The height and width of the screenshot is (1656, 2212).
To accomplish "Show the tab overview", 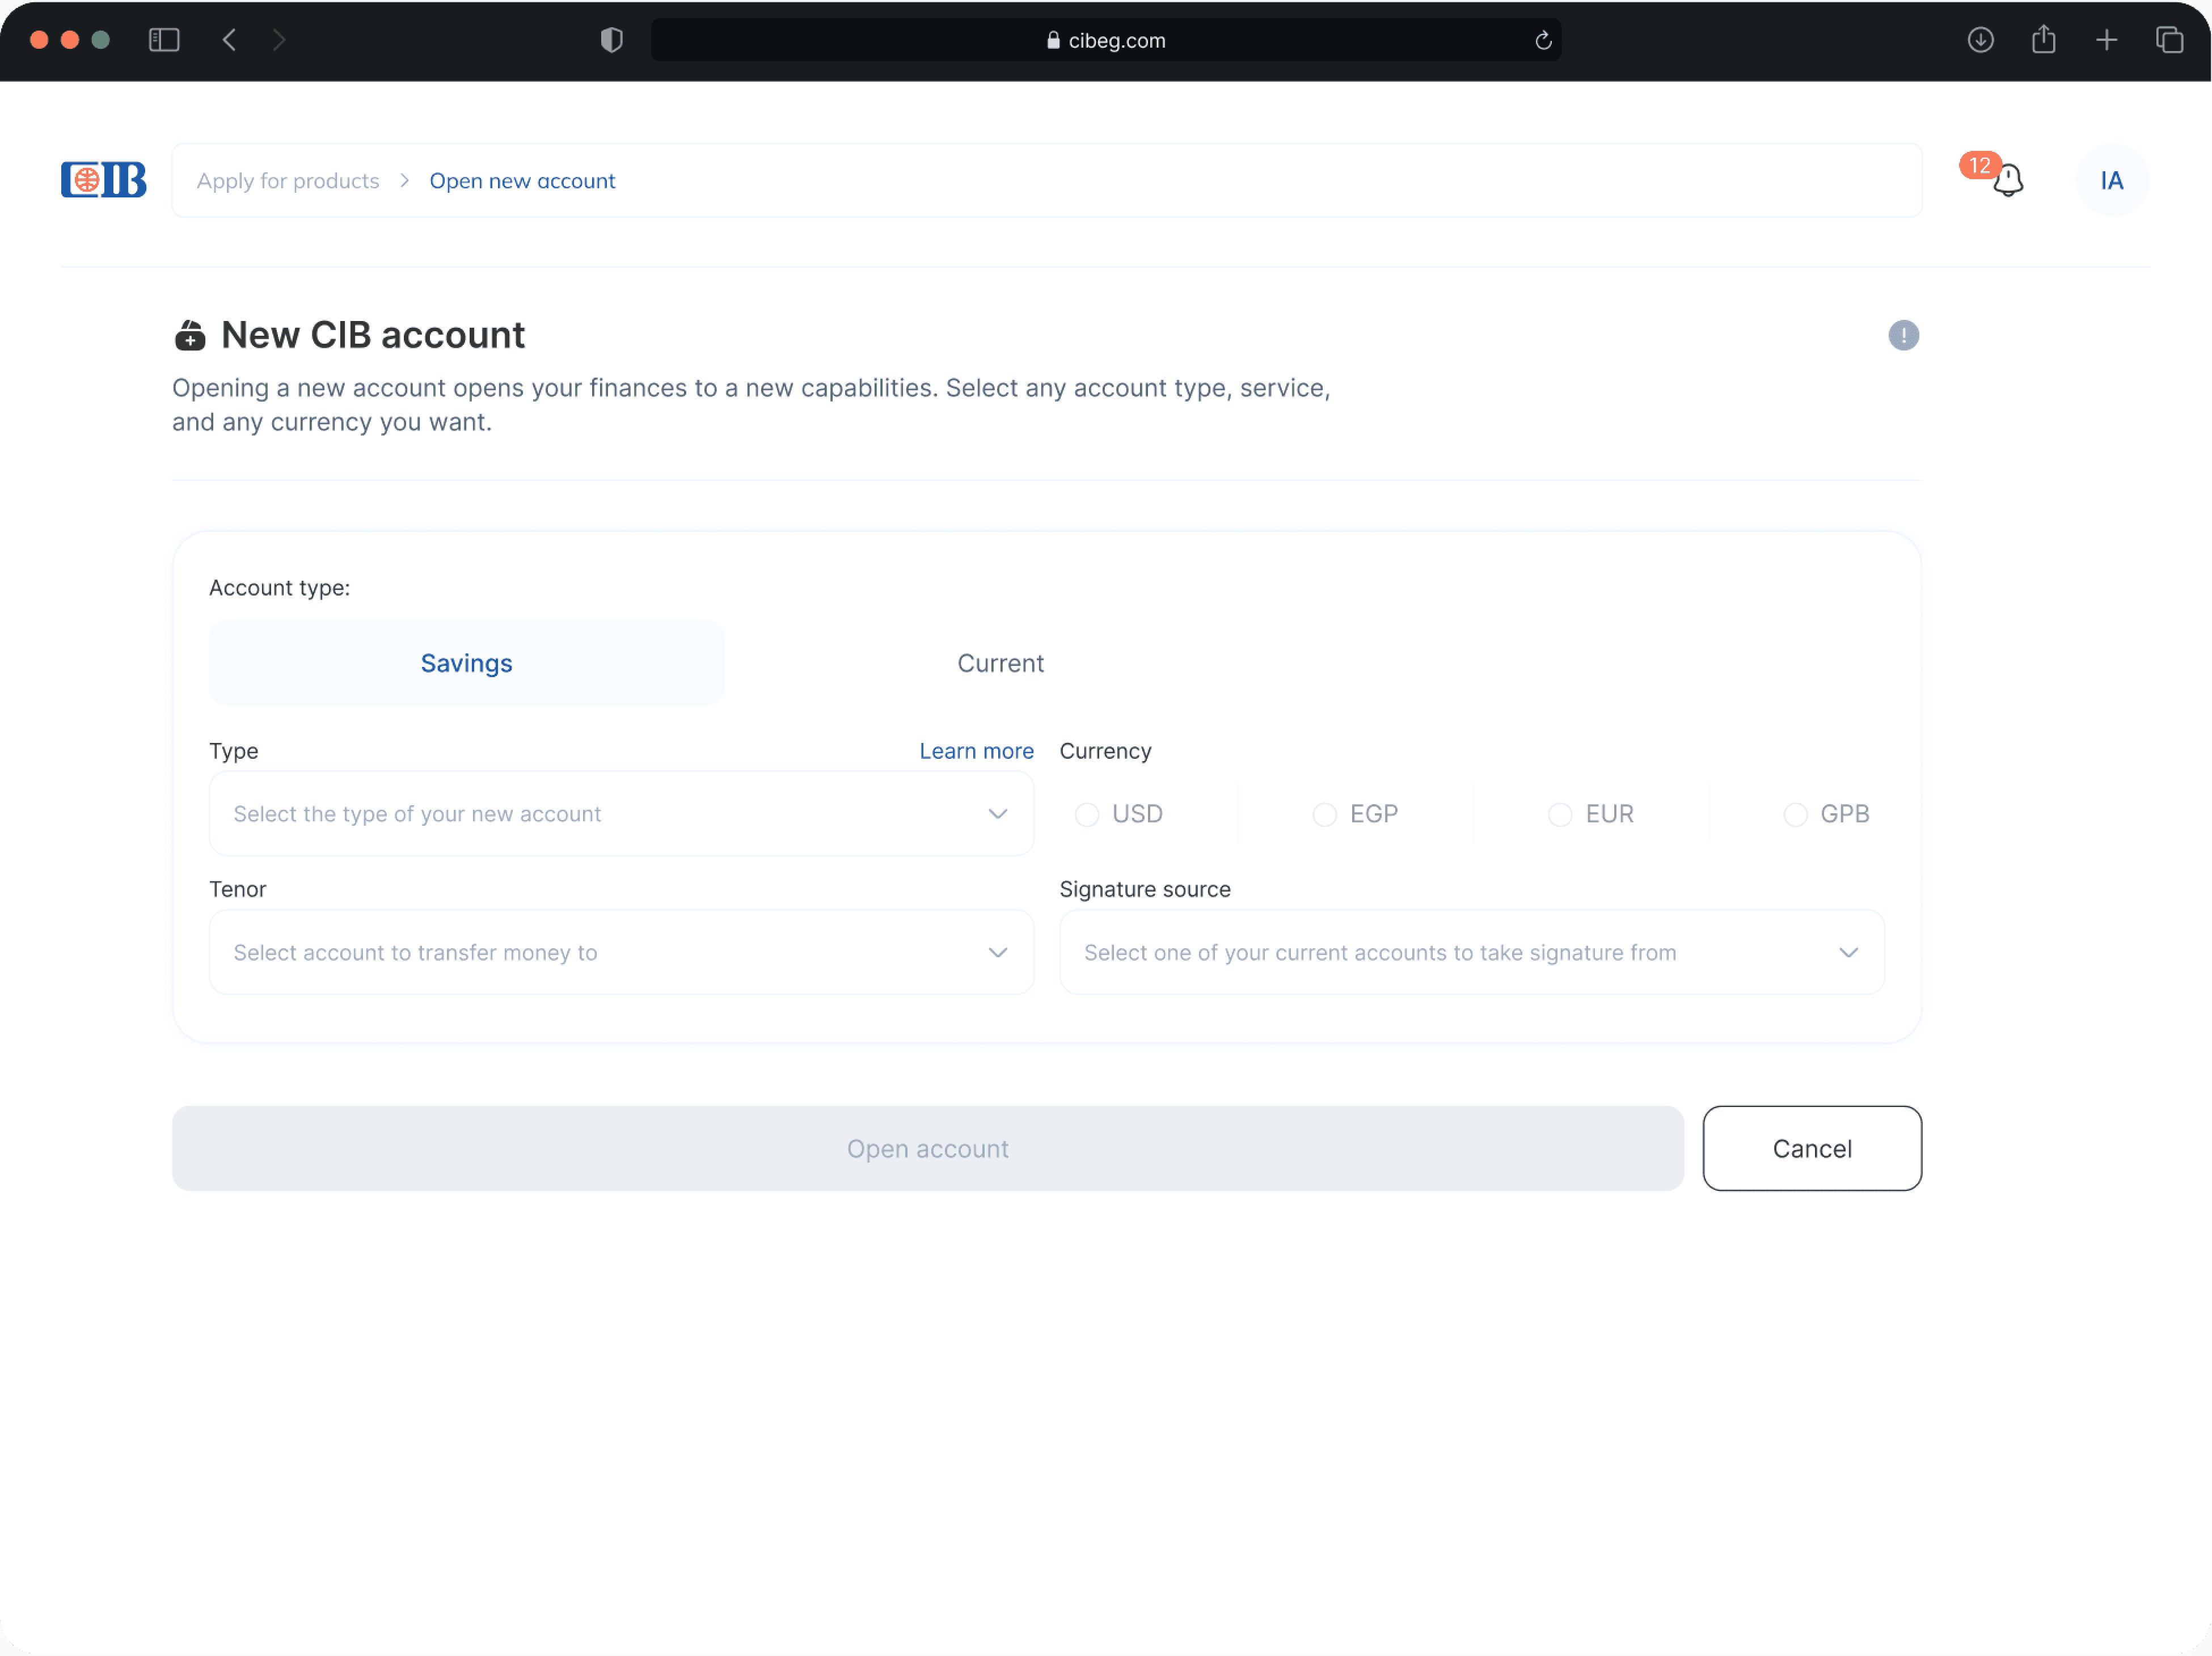I will [x=2169, y=40].
